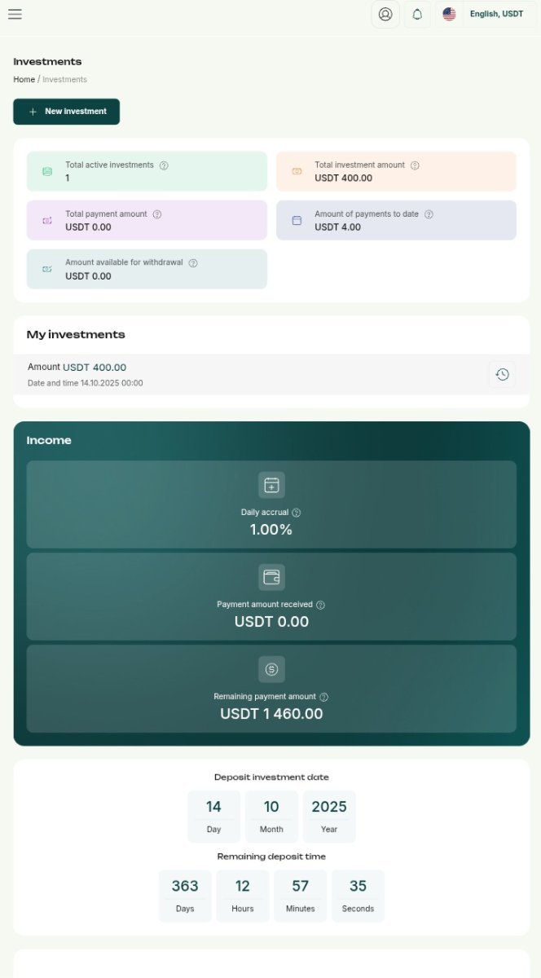Click the New investment button

(x=66, y=112)
